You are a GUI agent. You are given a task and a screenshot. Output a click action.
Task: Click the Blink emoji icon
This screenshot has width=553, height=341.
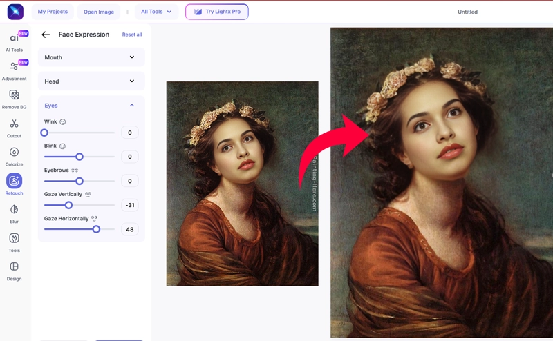(x=62, y=146)
